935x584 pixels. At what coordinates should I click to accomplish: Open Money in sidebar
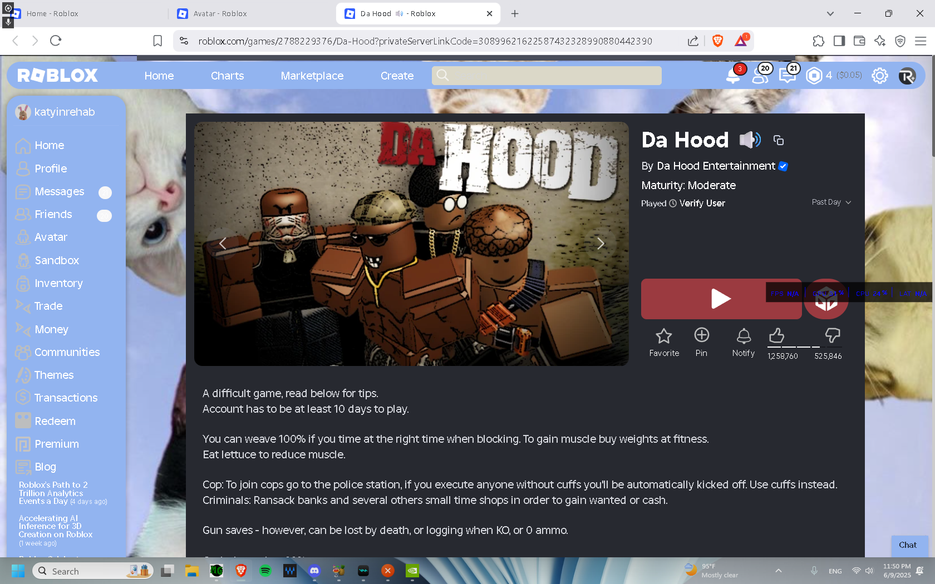[x=42, y=329]
